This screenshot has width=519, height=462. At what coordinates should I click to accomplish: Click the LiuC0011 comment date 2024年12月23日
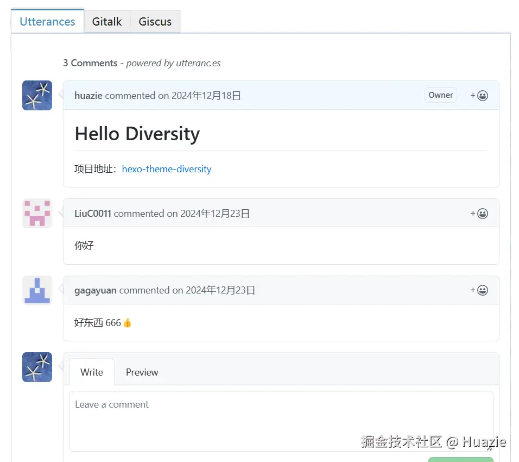tap(215, 214)
